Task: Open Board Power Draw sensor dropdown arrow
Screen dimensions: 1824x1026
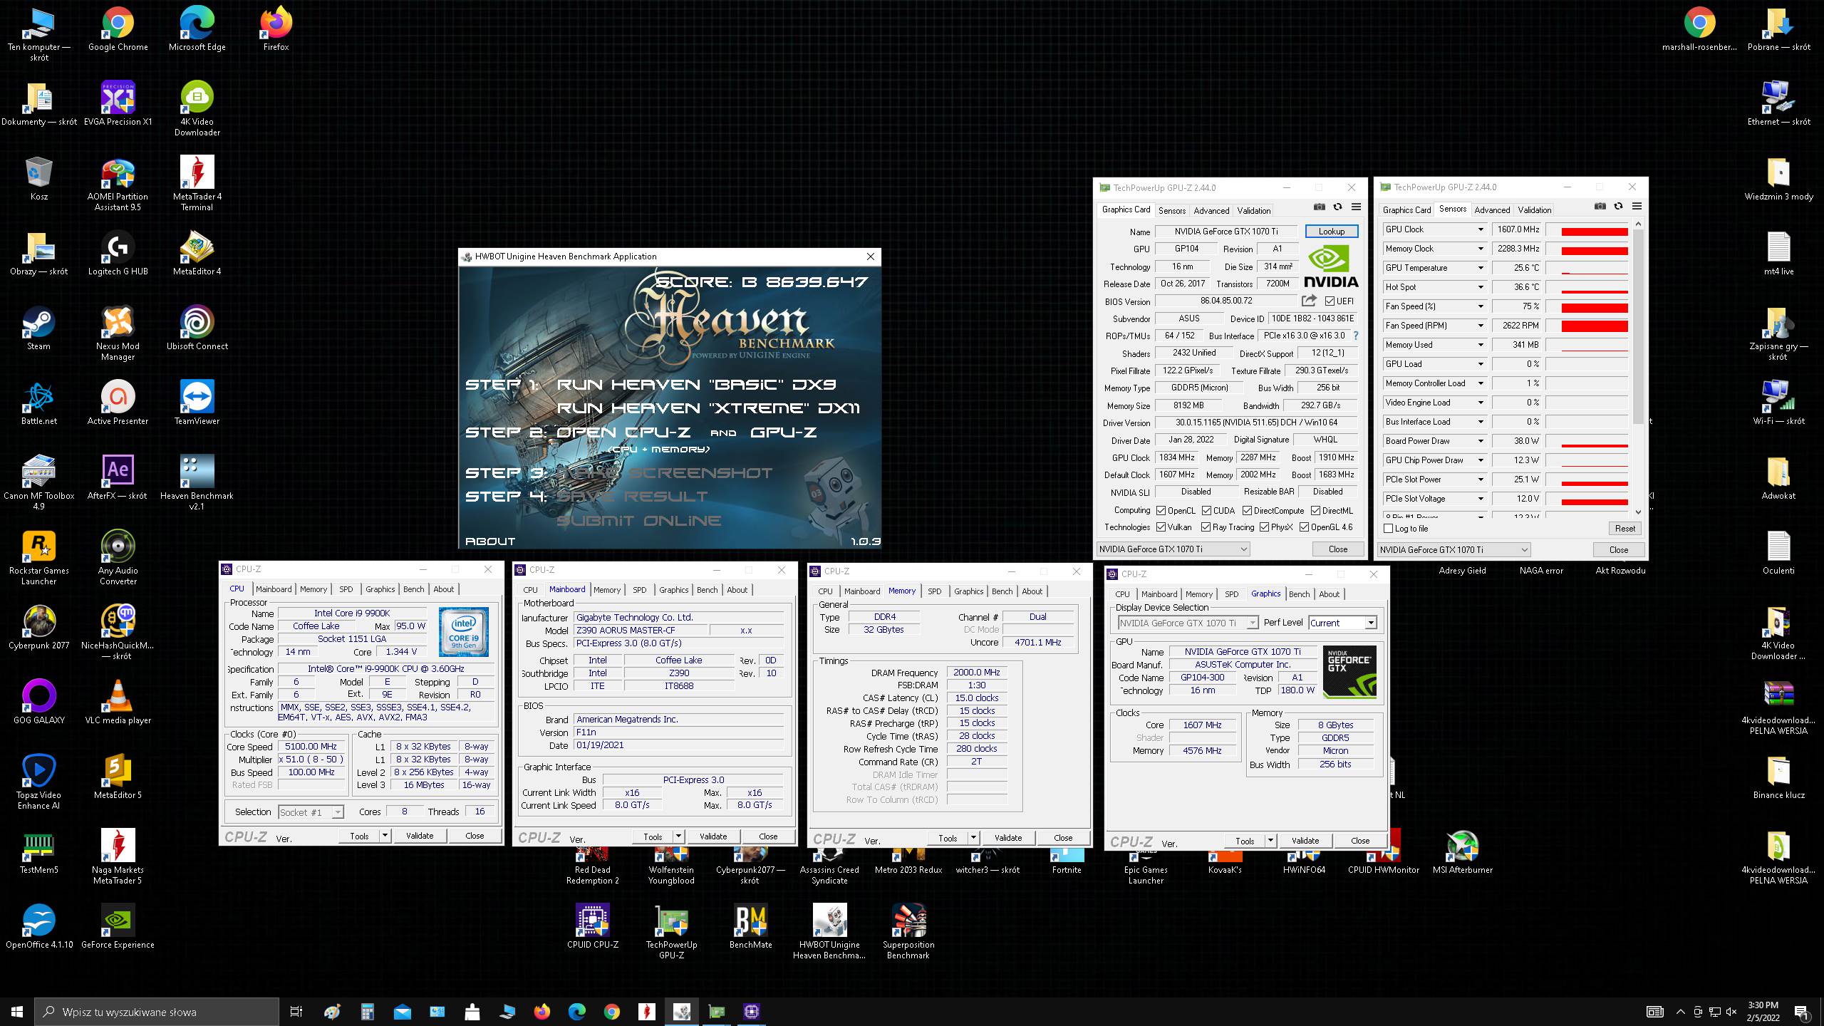Action: coord(1480,441)
